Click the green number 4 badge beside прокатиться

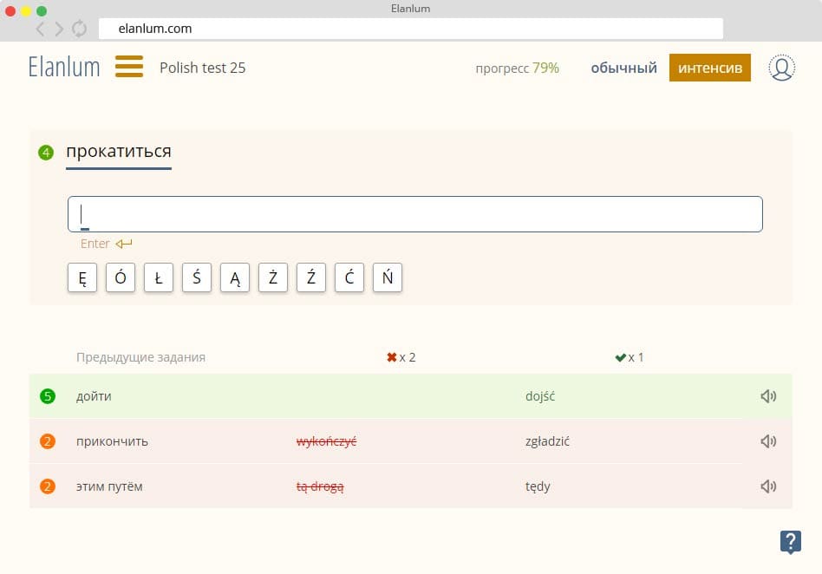[x=46, y=153]
